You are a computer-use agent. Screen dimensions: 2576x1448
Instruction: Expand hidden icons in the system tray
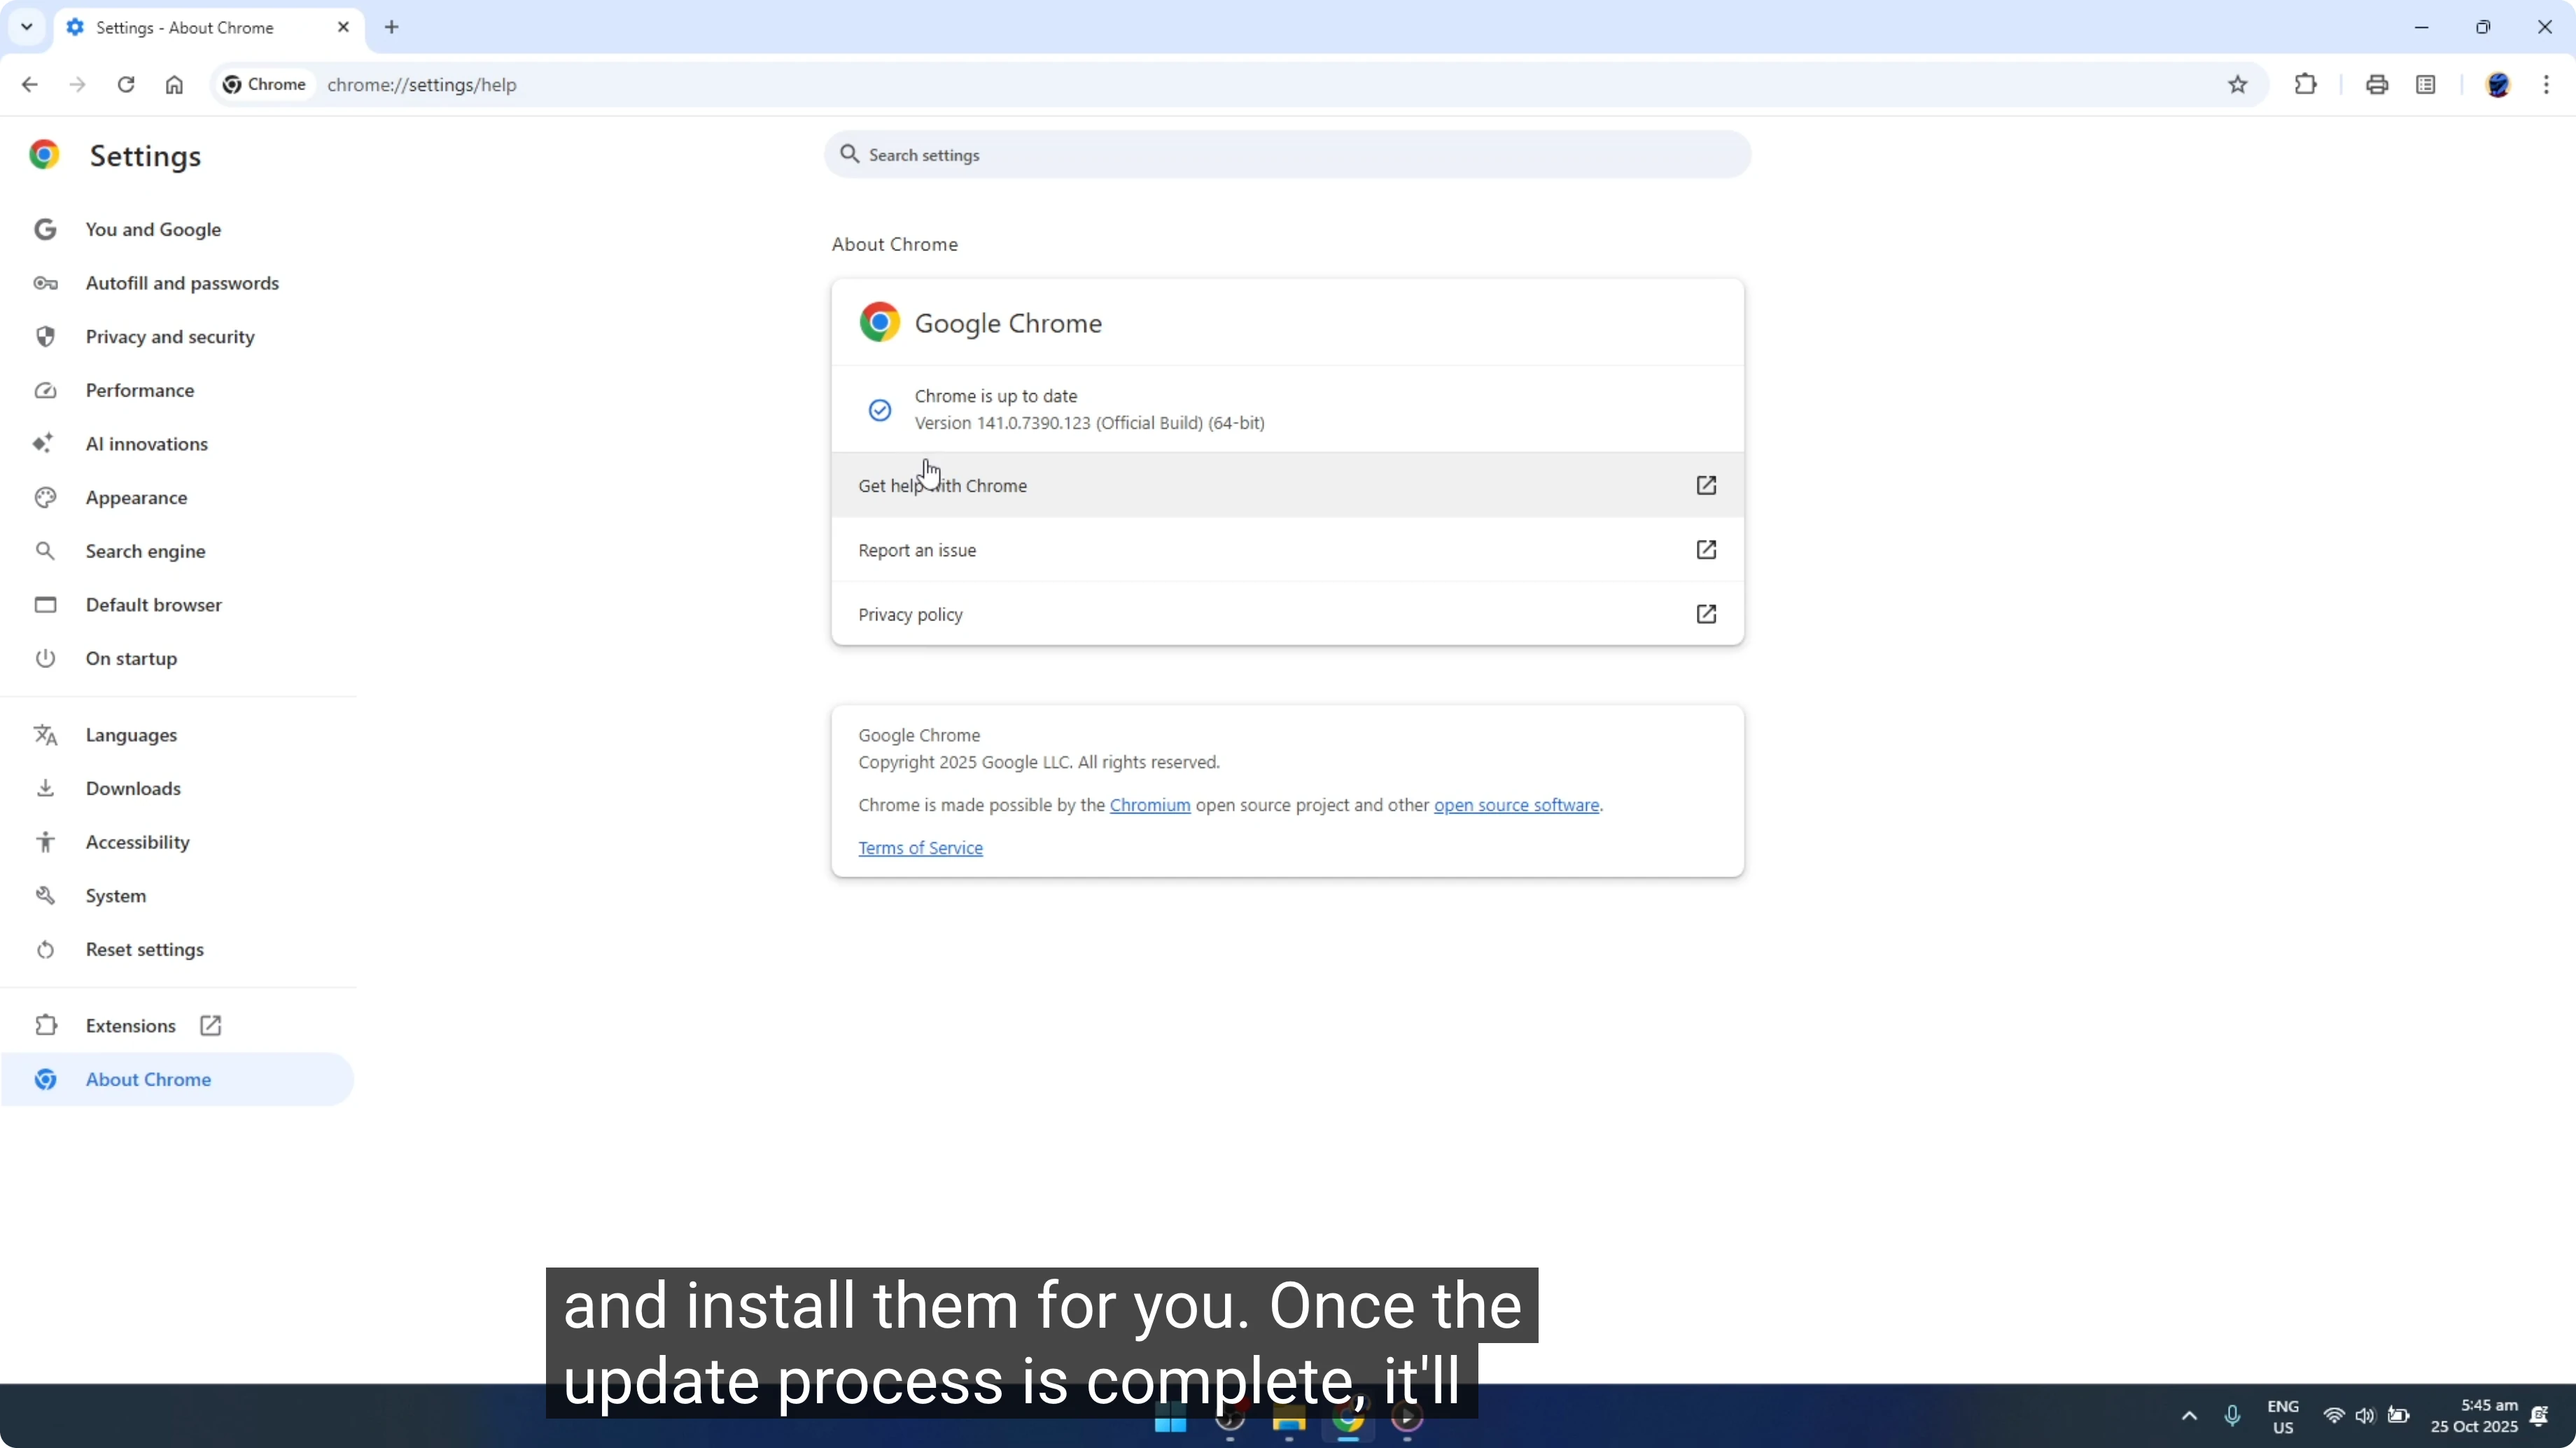click(x=2188, y=1416)
